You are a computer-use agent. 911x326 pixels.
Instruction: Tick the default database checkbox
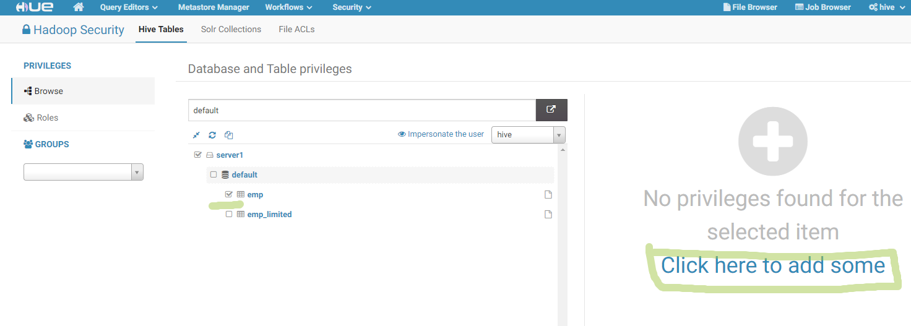tap(214, 174)
